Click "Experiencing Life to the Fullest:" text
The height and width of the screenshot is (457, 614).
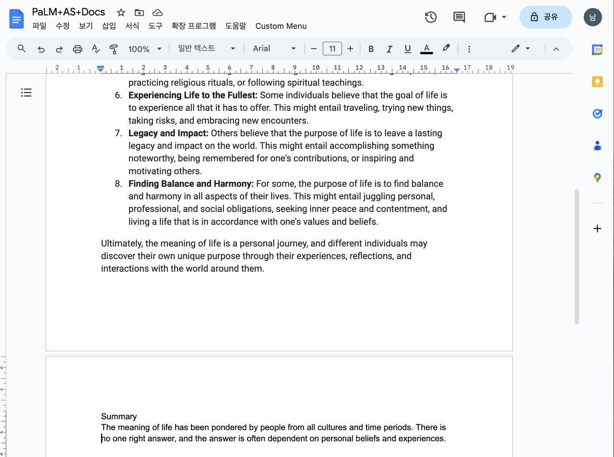(x=193, y=95)
